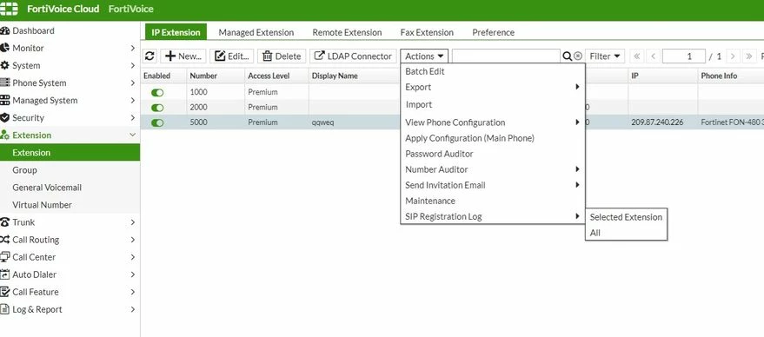Collapse the Extension menu chevron

(132, 135)
